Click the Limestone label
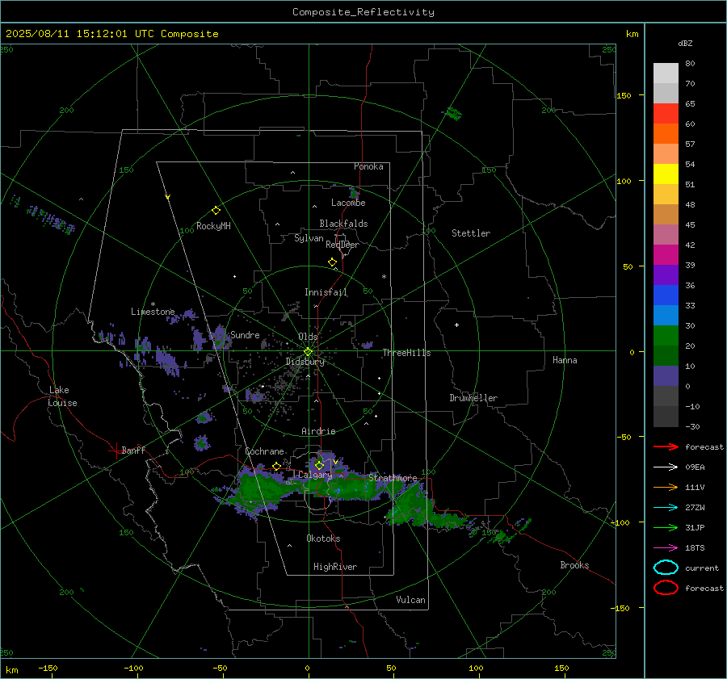The image size is (727, 679). [x=153, y=312]
